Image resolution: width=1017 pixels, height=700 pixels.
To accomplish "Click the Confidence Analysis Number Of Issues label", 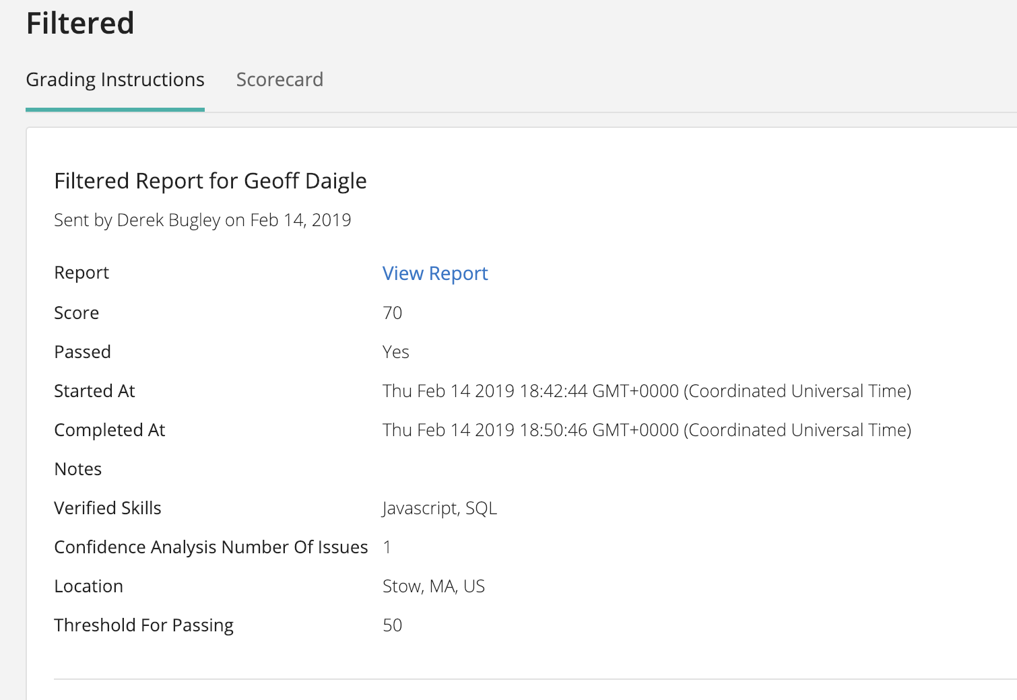I will click(x=211, y=547).
